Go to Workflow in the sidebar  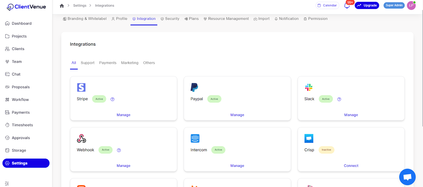20,100
